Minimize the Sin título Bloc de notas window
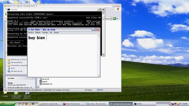The width and height of the screenshot is (189, 106). (93, 29)
